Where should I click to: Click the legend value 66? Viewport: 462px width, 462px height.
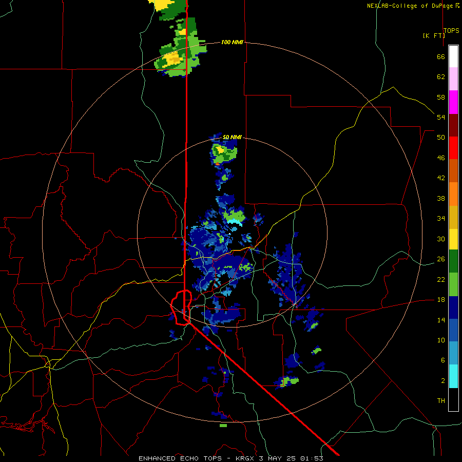[441, 56]
